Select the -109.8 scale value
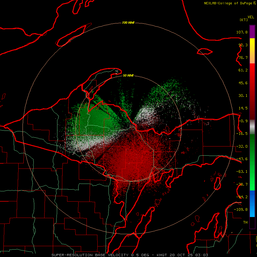Screen dimensions: 257x257 pos(241,210)
